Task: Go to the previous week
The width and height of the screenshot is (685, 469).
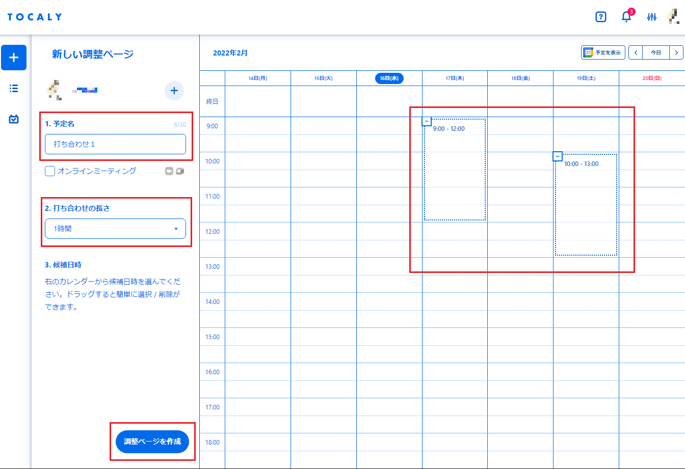Action: point(636,52)
